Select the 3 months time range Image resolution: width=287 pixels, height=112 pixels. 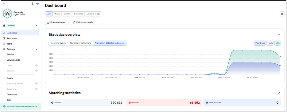tap(78, 14)
